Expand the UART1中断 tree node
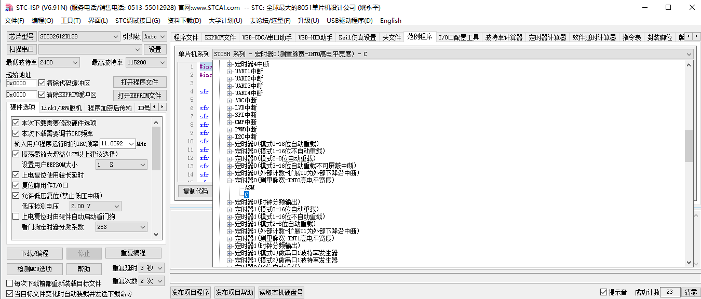 230,72
